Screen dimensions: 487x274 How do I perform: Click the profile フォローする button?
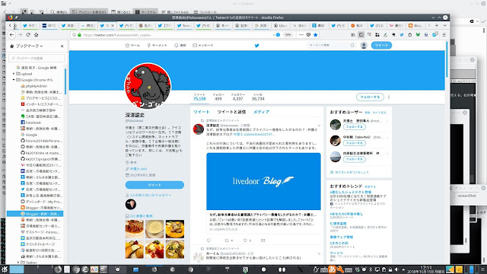(x=370, y=97)
